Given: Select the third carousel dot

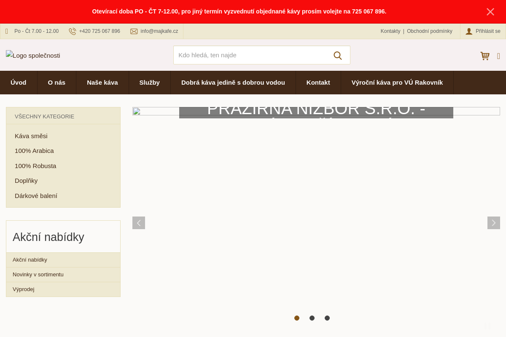Looking at the screenshot, I should [x=327, y=318].
